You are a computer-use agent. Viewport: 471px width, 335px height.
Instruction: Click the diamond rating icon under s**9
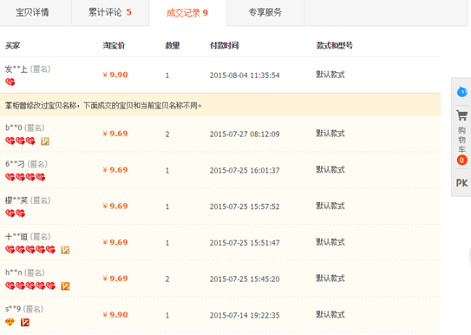click(10, 322)
